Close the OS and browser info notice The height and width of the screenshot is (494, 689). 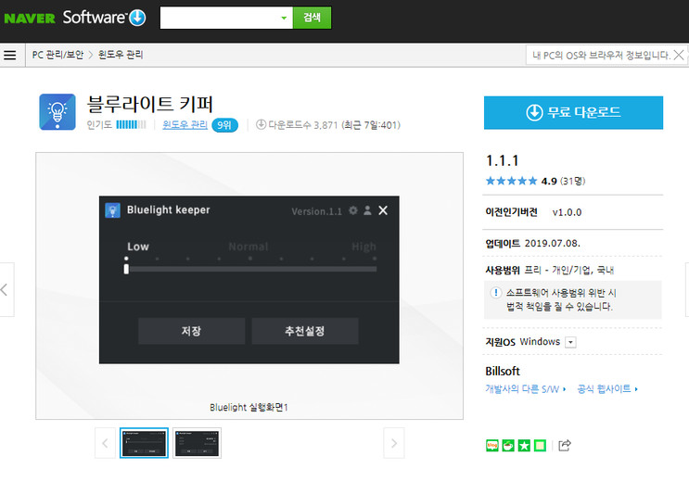point(679,55)
